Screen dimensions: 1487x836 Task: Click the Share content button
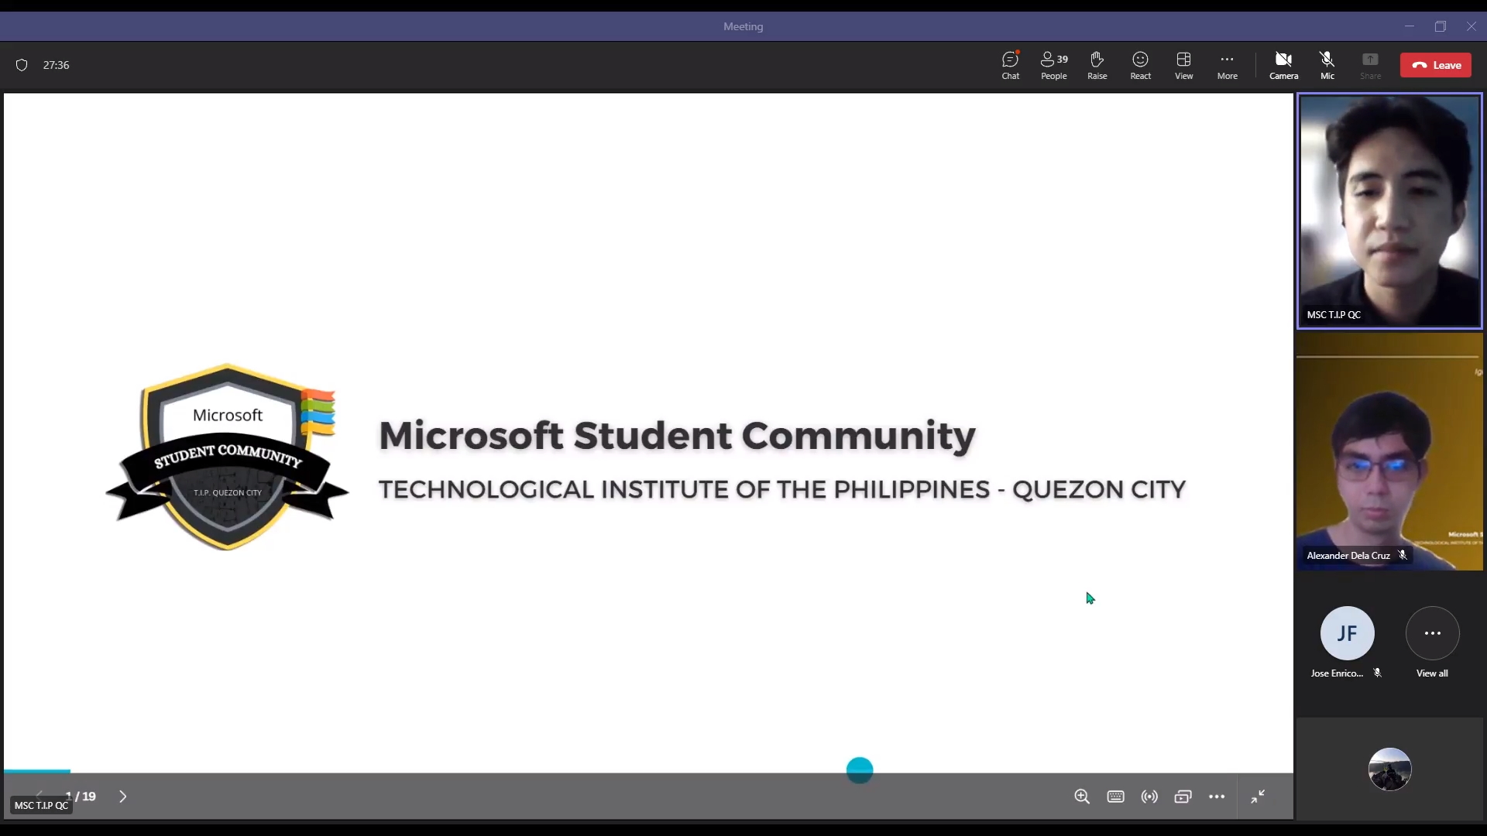coord(1370,65)
